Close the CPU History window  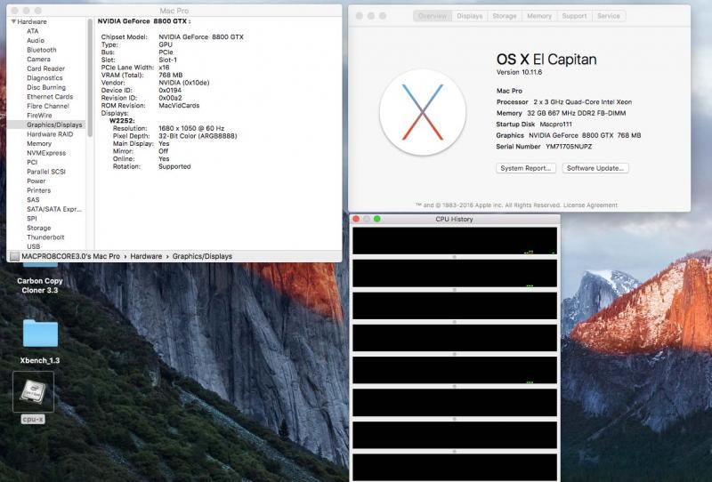pyautogui.click(x=356, y=219)
